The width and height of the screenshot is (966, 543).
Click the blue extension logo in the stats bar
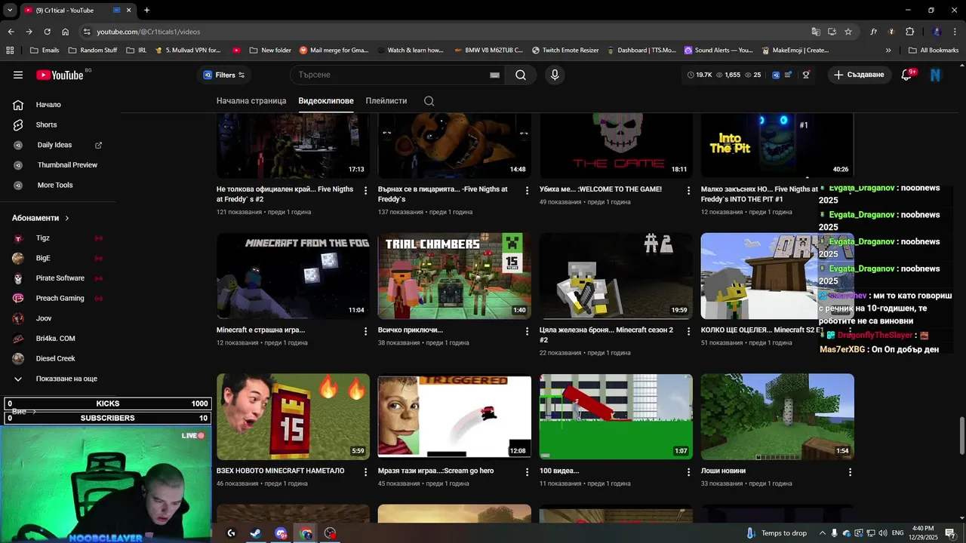tap(775, 75)
